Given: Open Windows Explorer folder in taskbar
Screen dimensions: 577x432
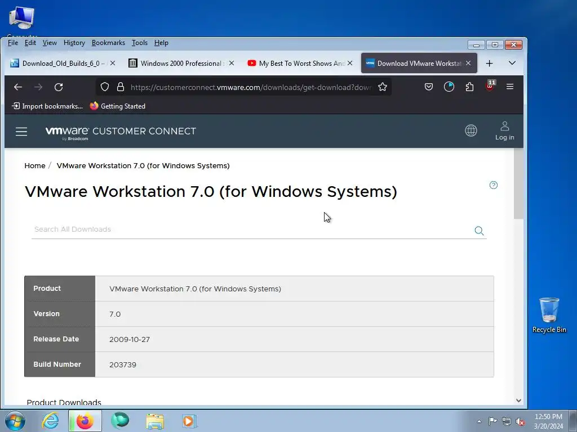Looking at the screenshot, I should tap(155, 421).
